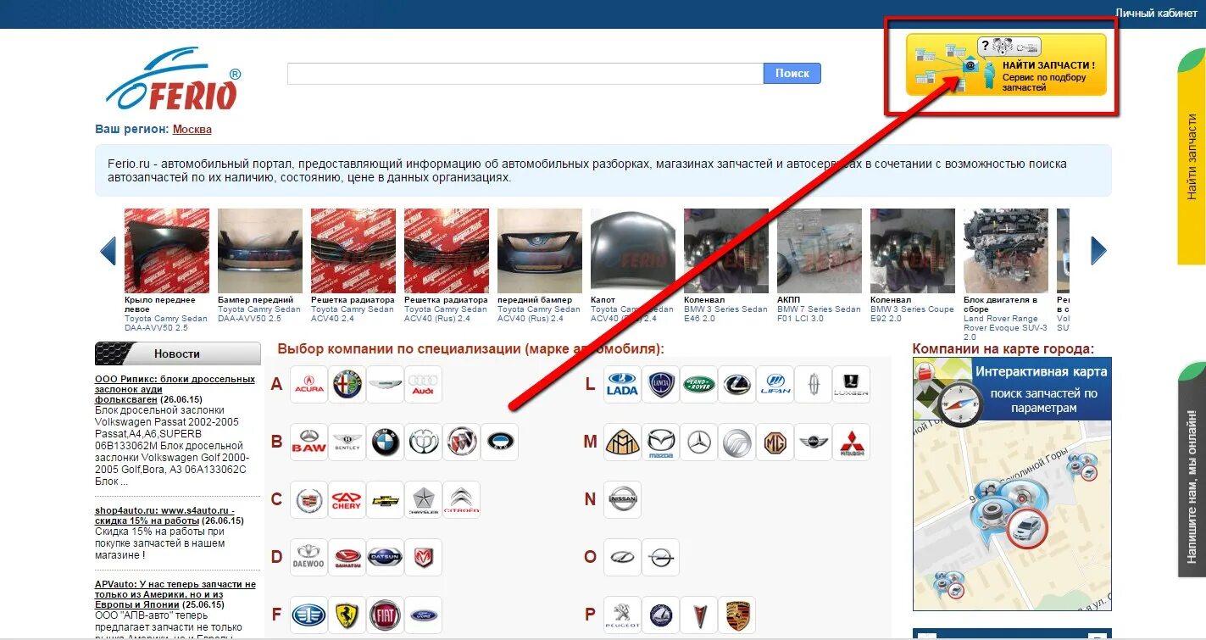The height and width of the screenshot is (640, 1206).
Task: Pick the Datsun logo
Action: (x=385, y=558)
